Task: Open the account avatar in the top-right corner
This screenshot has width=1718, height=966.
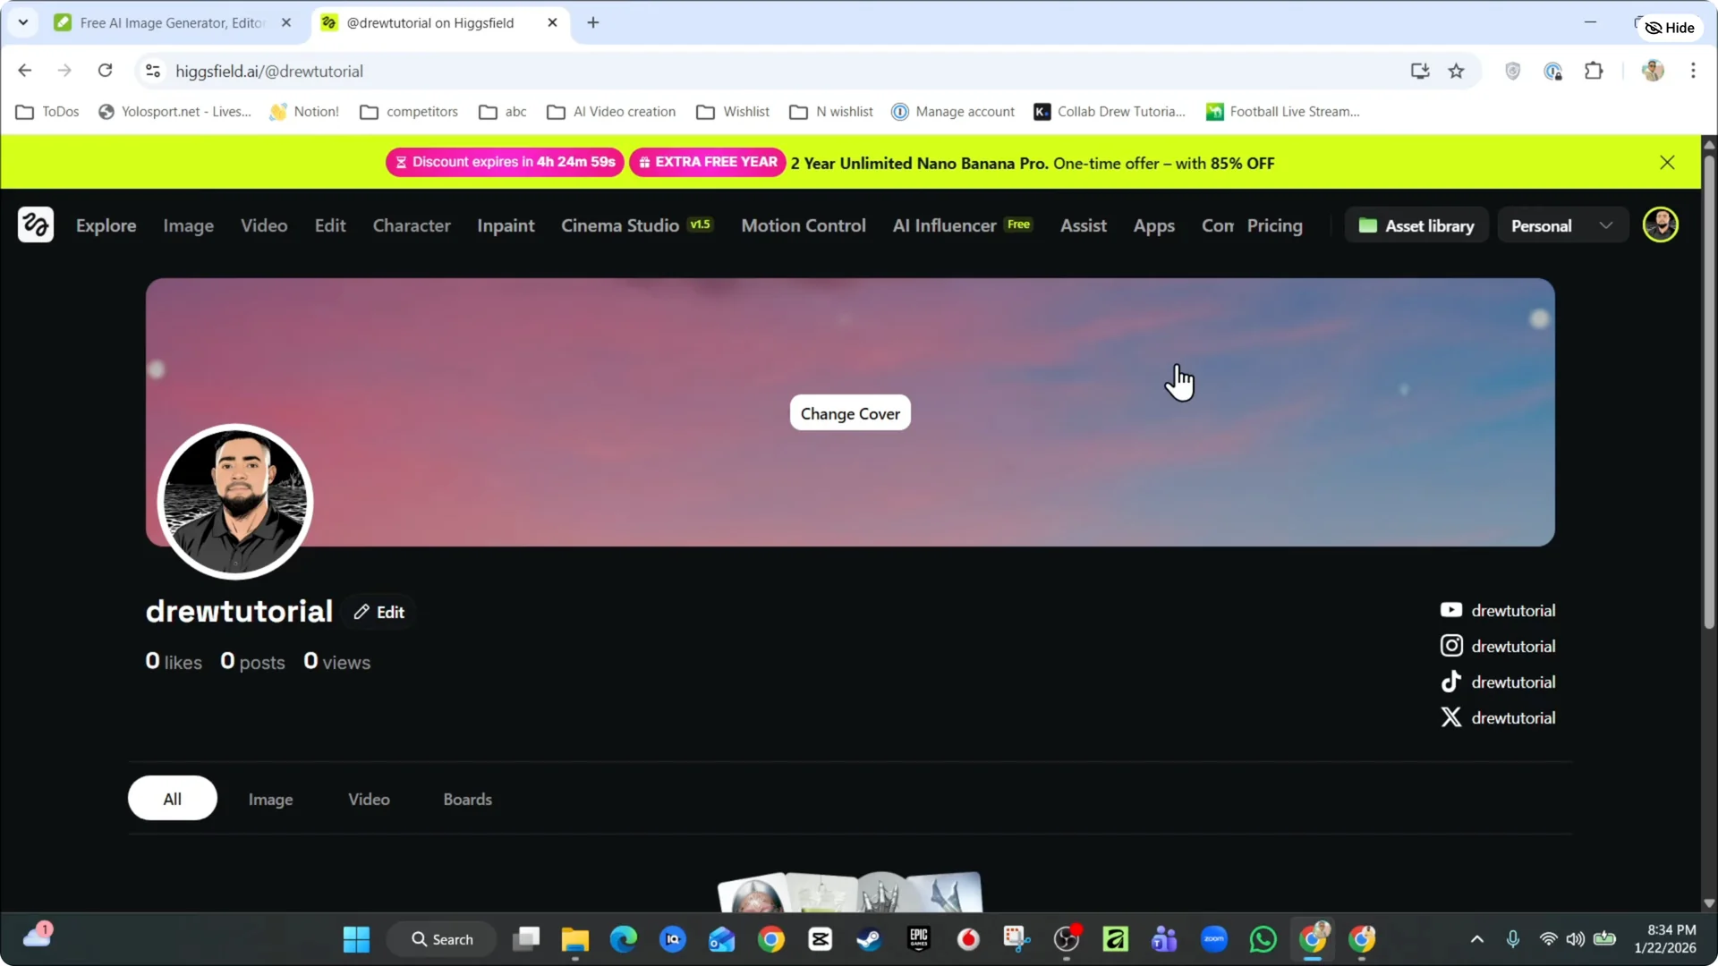Action: 1661,225
